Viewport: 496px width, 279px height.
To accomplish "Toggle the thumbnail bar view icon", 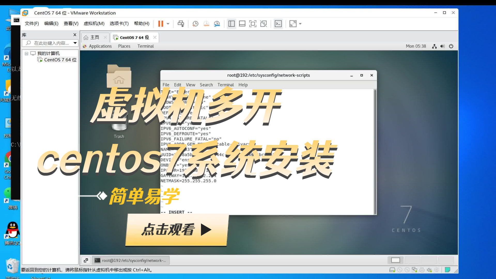I will [x=242, y=24].
